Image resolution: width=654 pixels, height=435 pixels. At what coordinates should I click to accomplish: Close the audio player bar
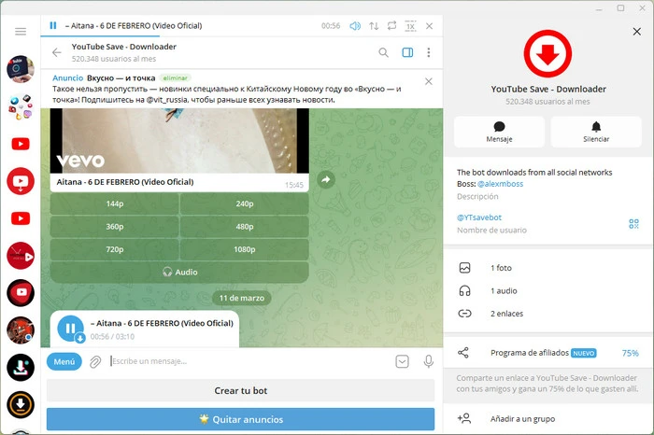pos(429,26)
